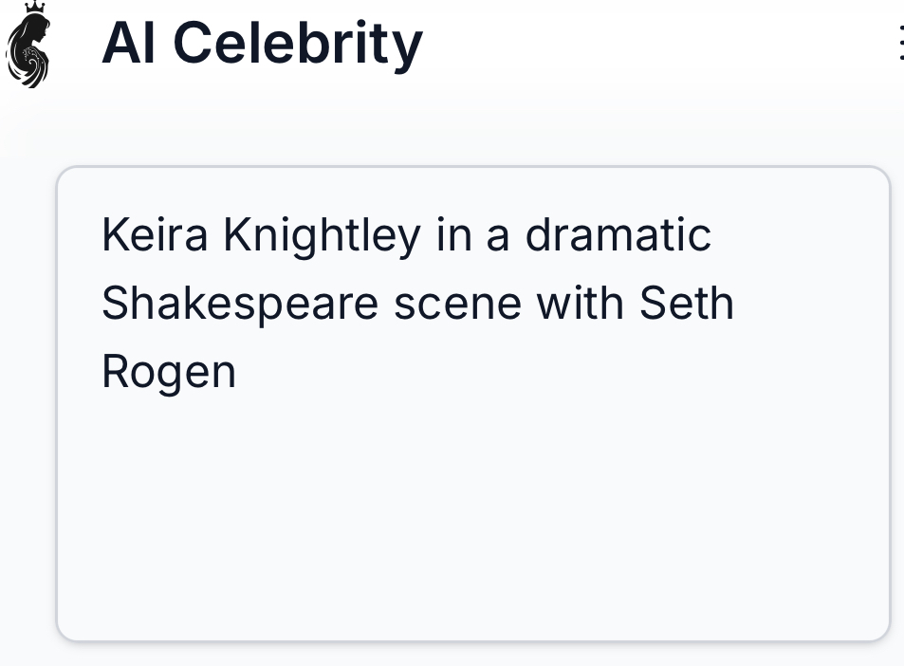
Task: Open the hamburger menu in the header
Action: pos(900,43)
